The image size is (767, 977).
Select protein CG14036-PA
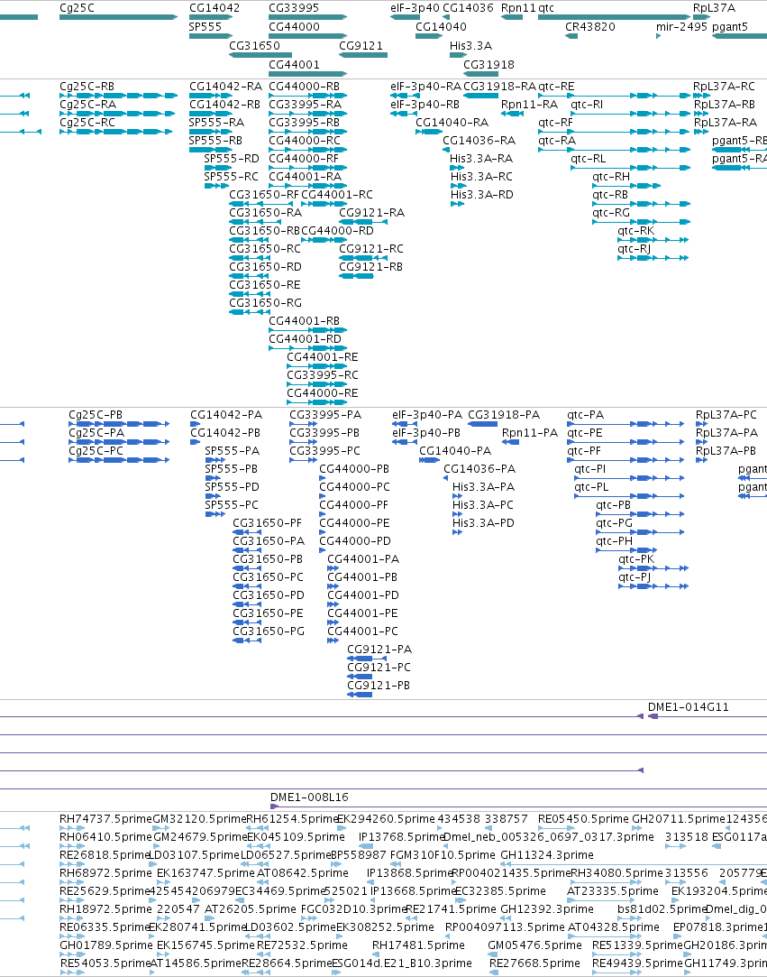(x=479, y=469)
